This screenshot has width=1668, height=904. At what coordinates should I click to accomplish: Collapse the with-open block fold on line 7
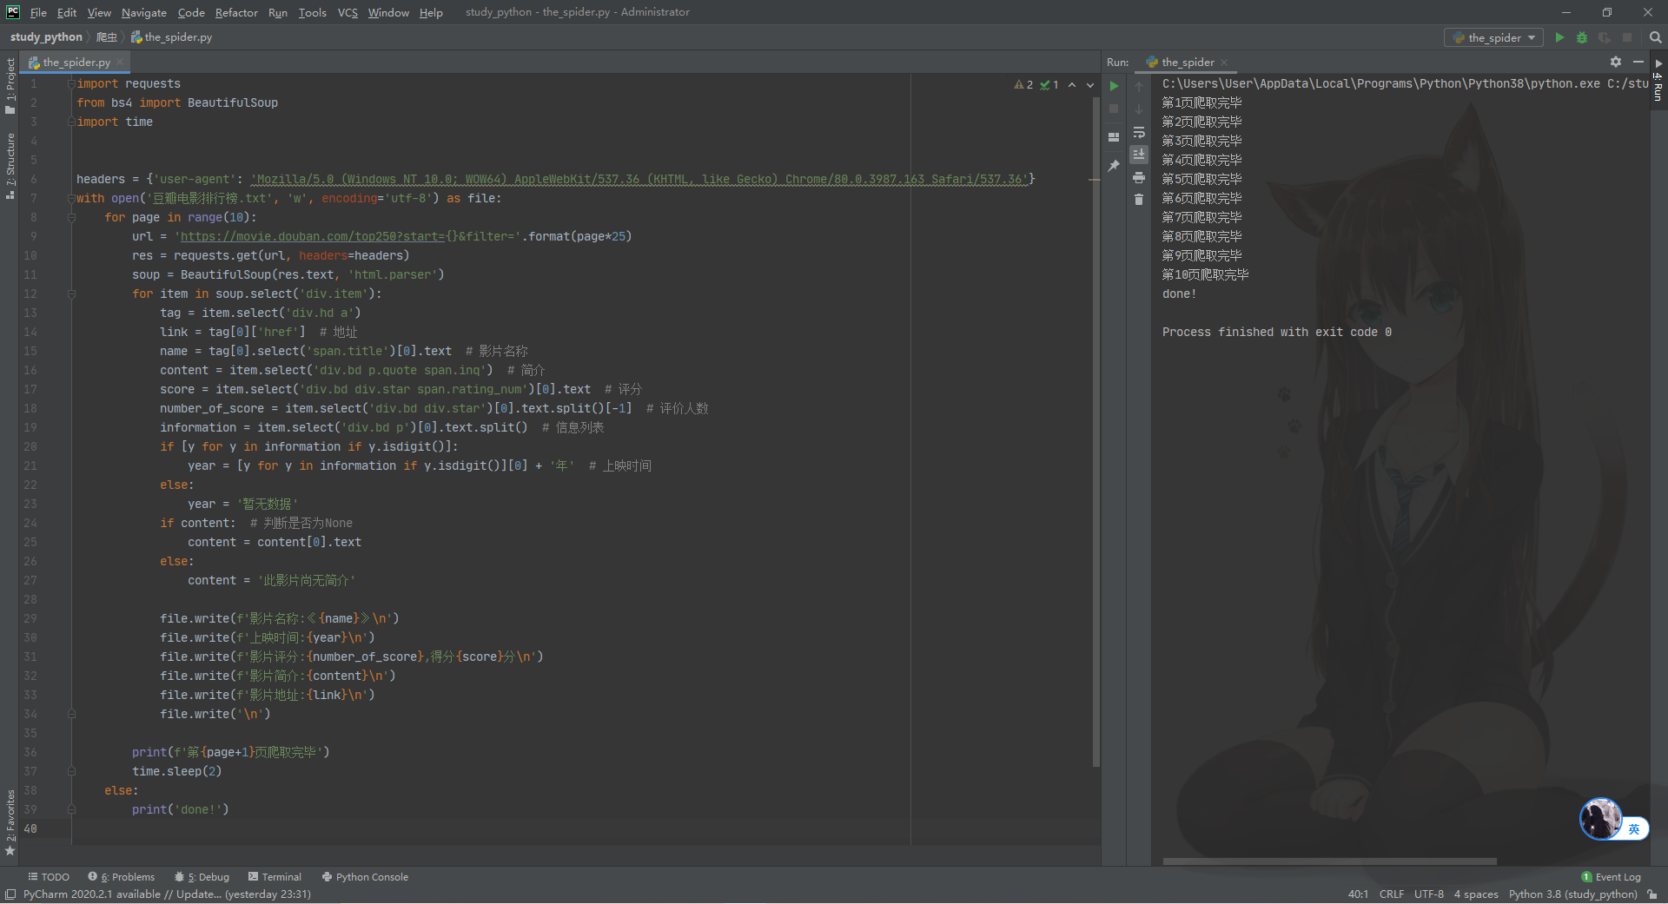[x=71, y=198]
